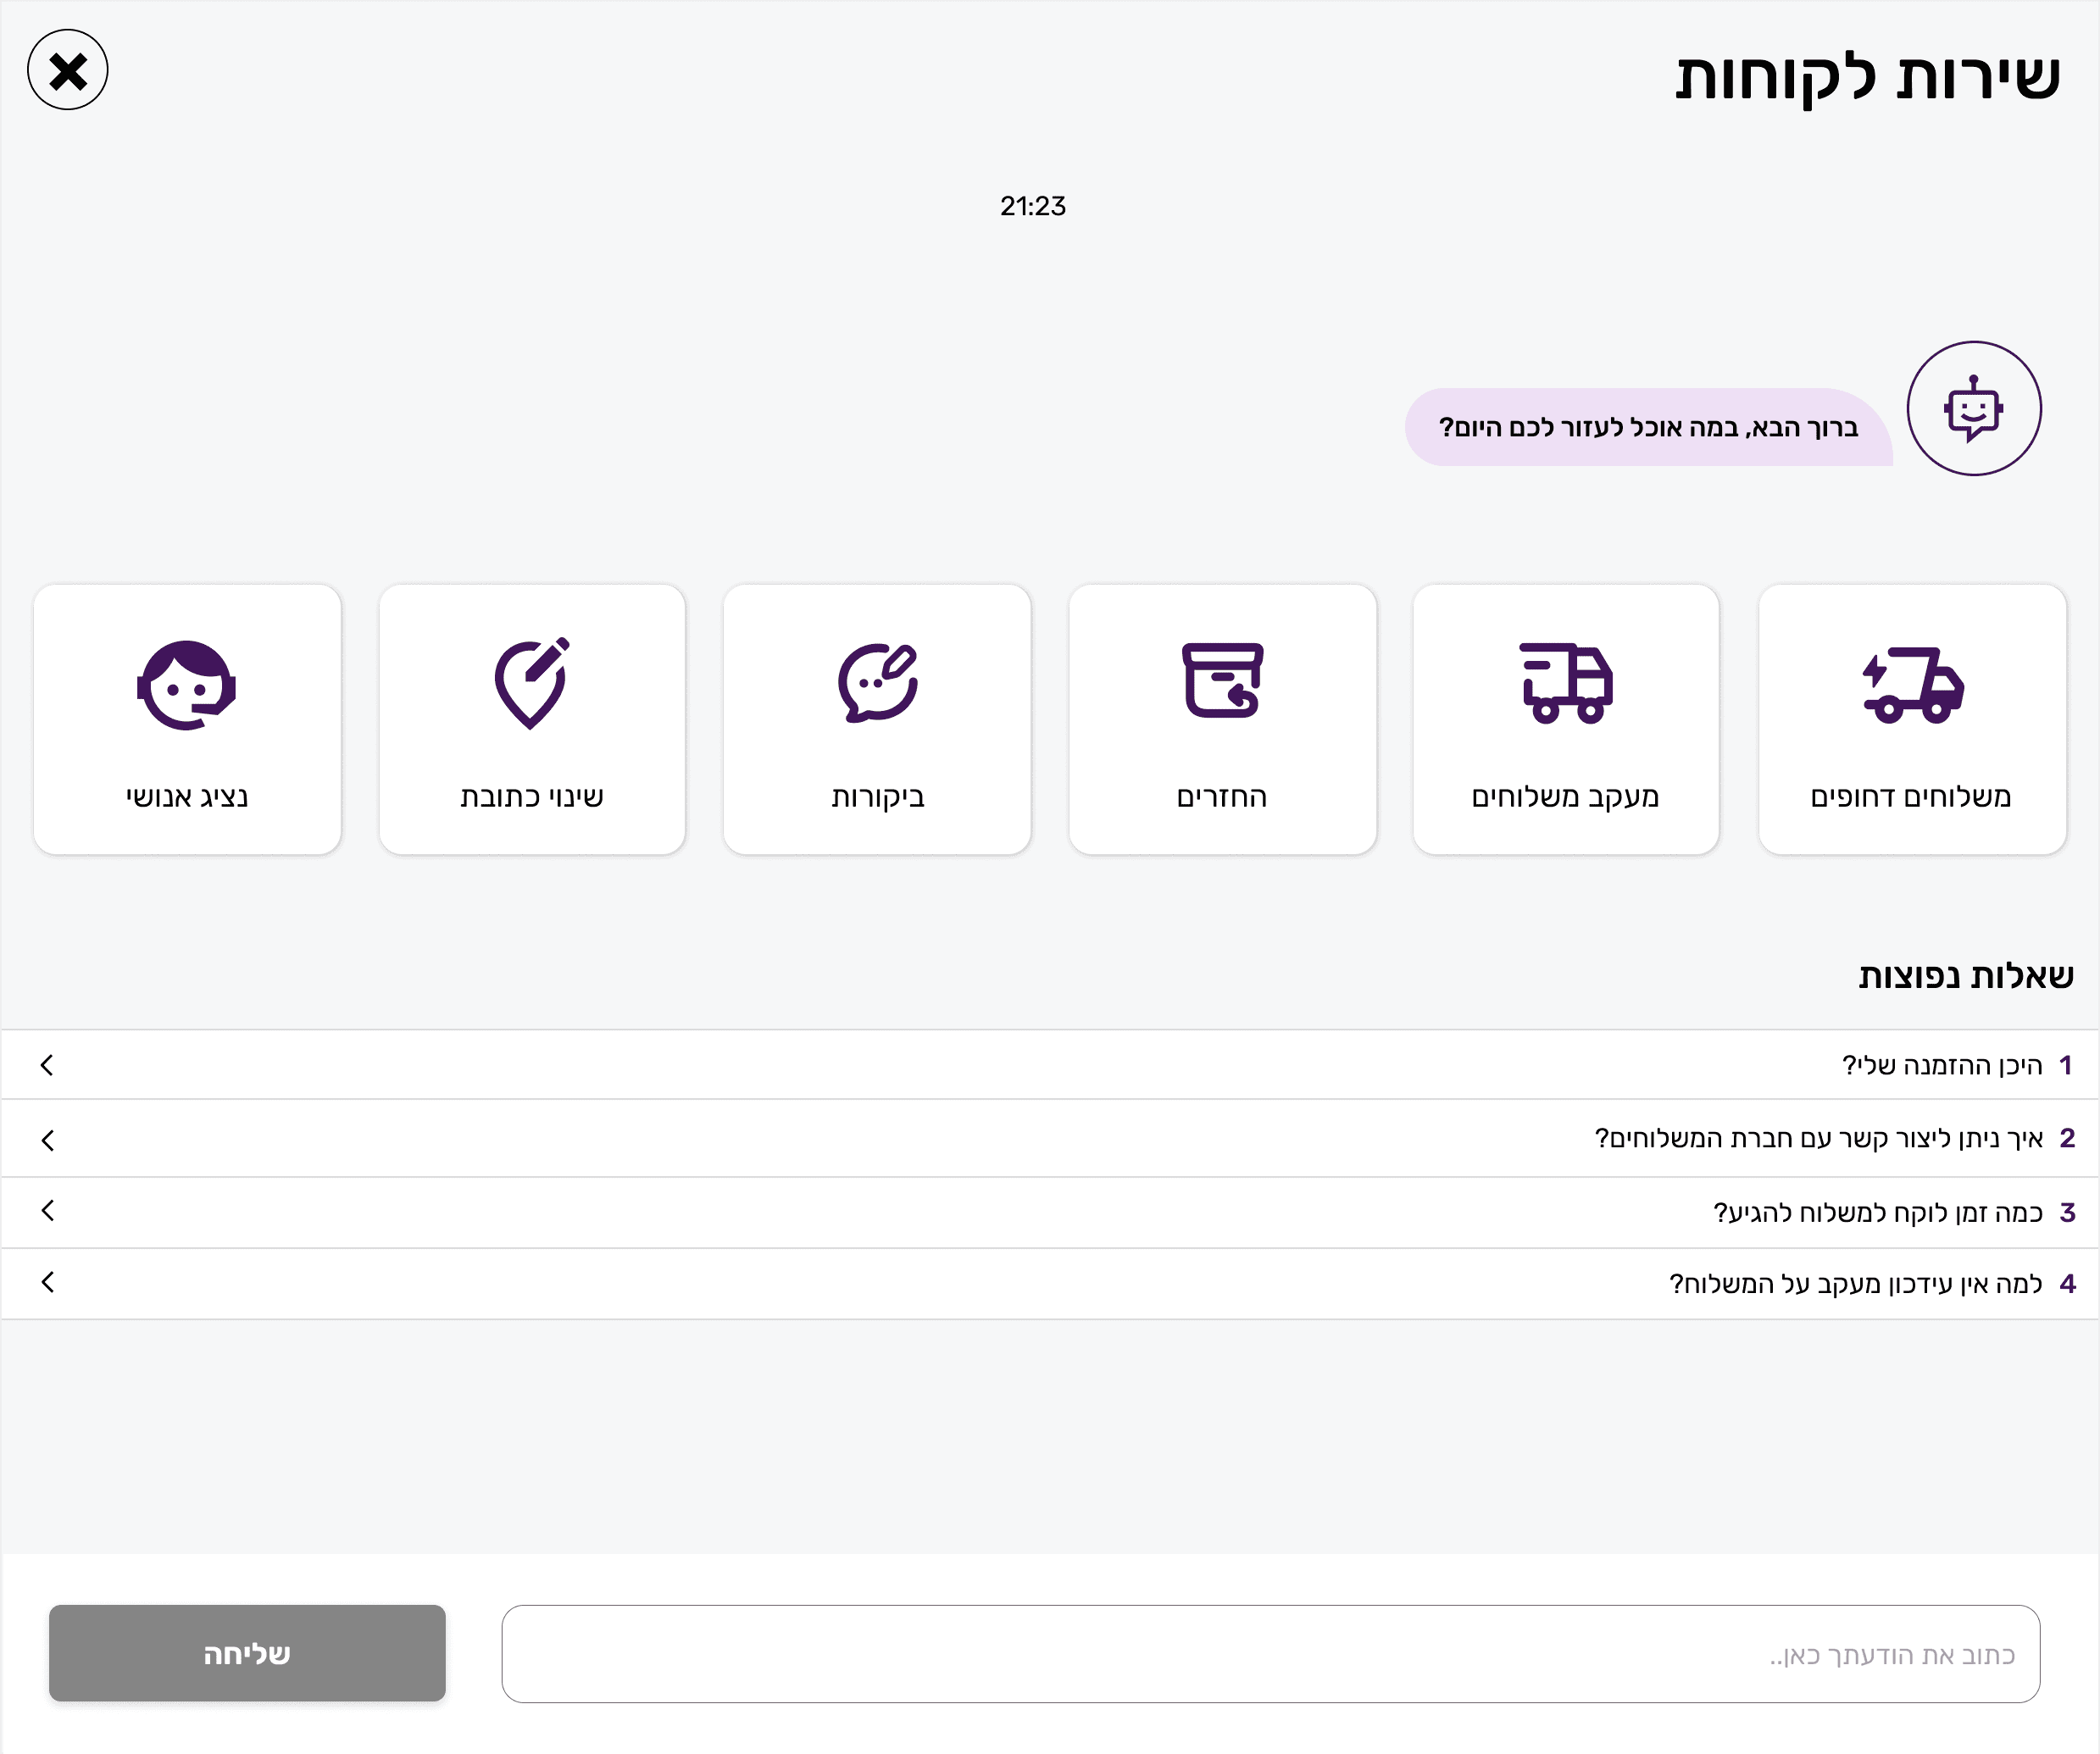Click the שינוי כתובת card label
The image size is (2100, 1754).
[532, 797]
